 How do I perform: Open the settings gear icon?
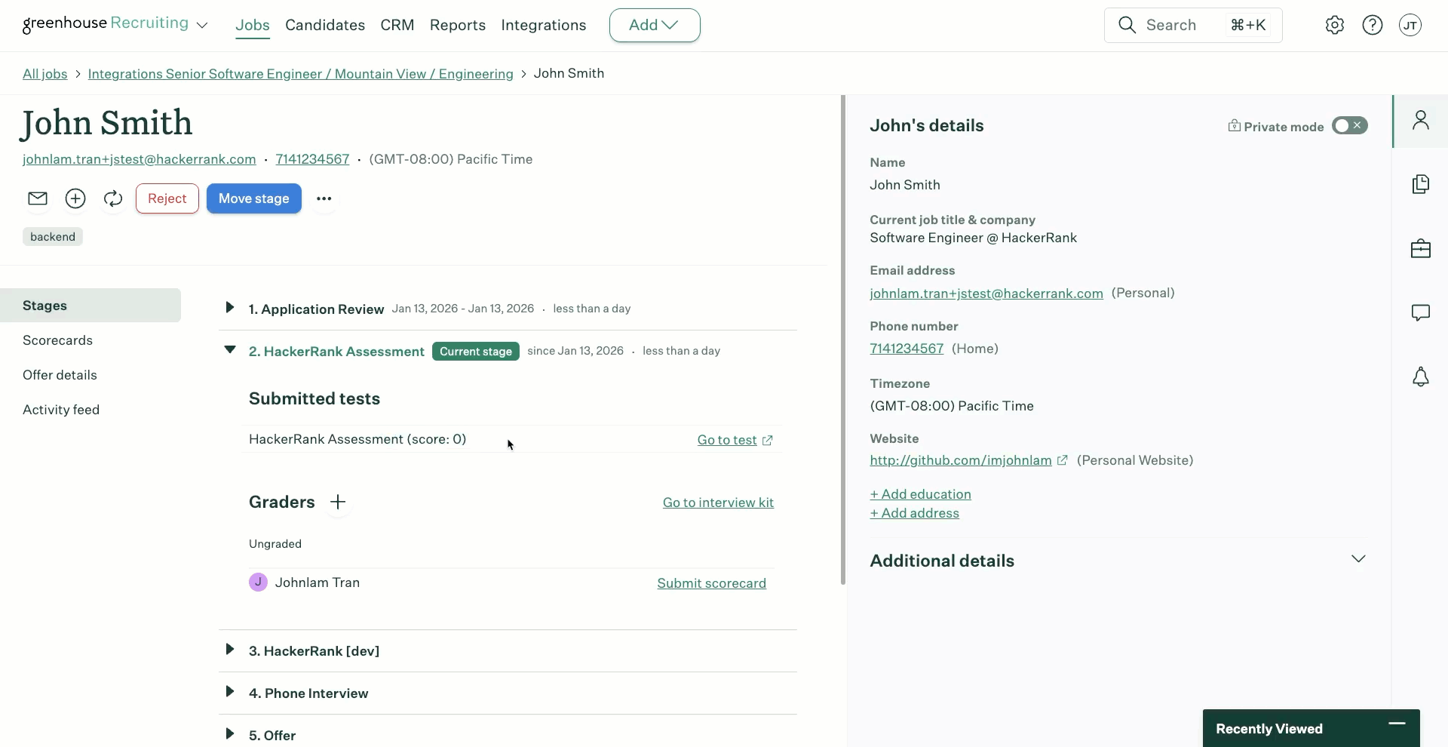tap(1334, 25)
